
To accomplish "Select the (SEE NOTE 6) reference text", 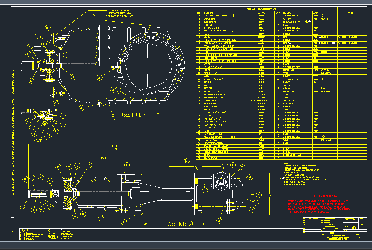I will click(x=180, y=223).
